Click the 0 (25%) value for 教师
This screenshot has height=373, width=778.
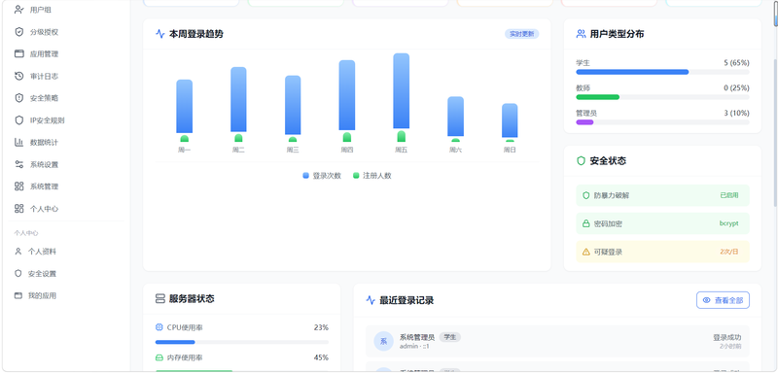click(736, 87)
